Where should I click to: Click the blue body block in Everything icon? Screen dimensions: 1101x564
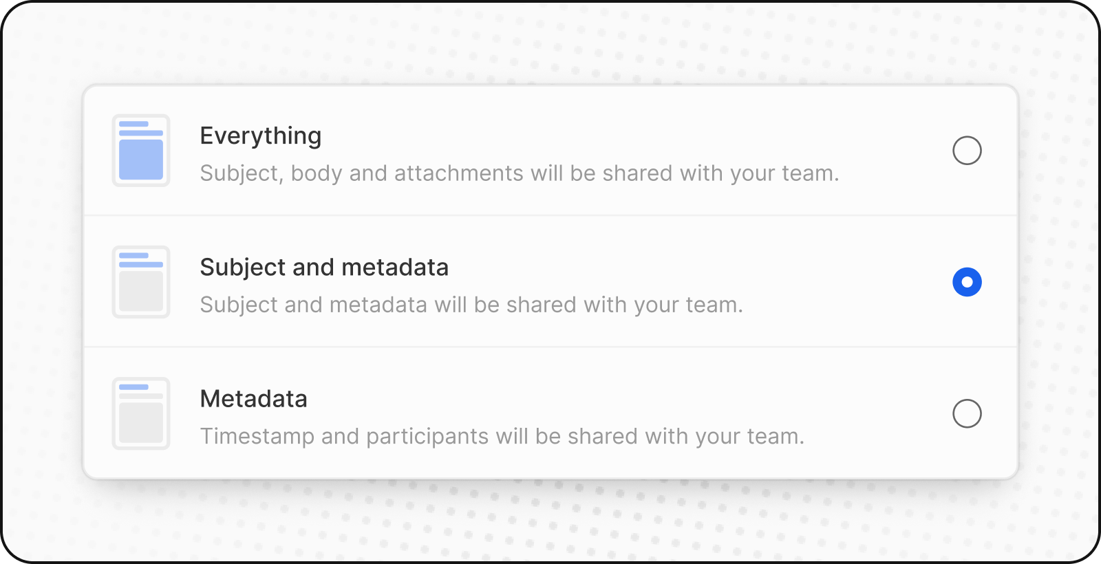click(x=141, y=160)
